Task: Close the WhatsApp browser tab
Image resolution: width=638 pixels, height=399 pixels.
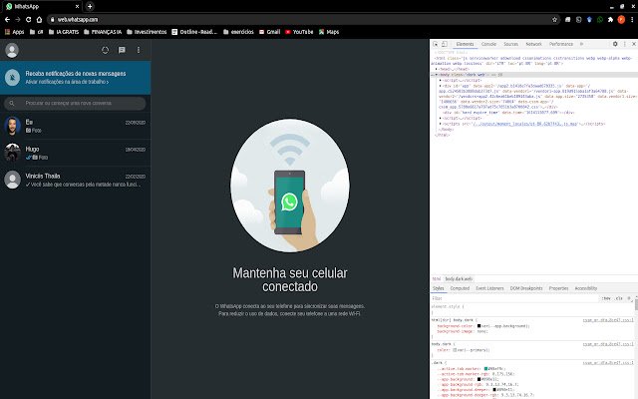Action: click(78, 7)
